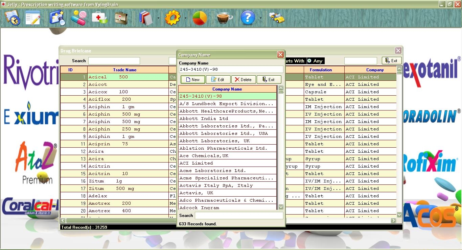Screen dimensions: 462x250
Task: Select Aciprin 75 trade name row
Action: click(x=128, y=144)
